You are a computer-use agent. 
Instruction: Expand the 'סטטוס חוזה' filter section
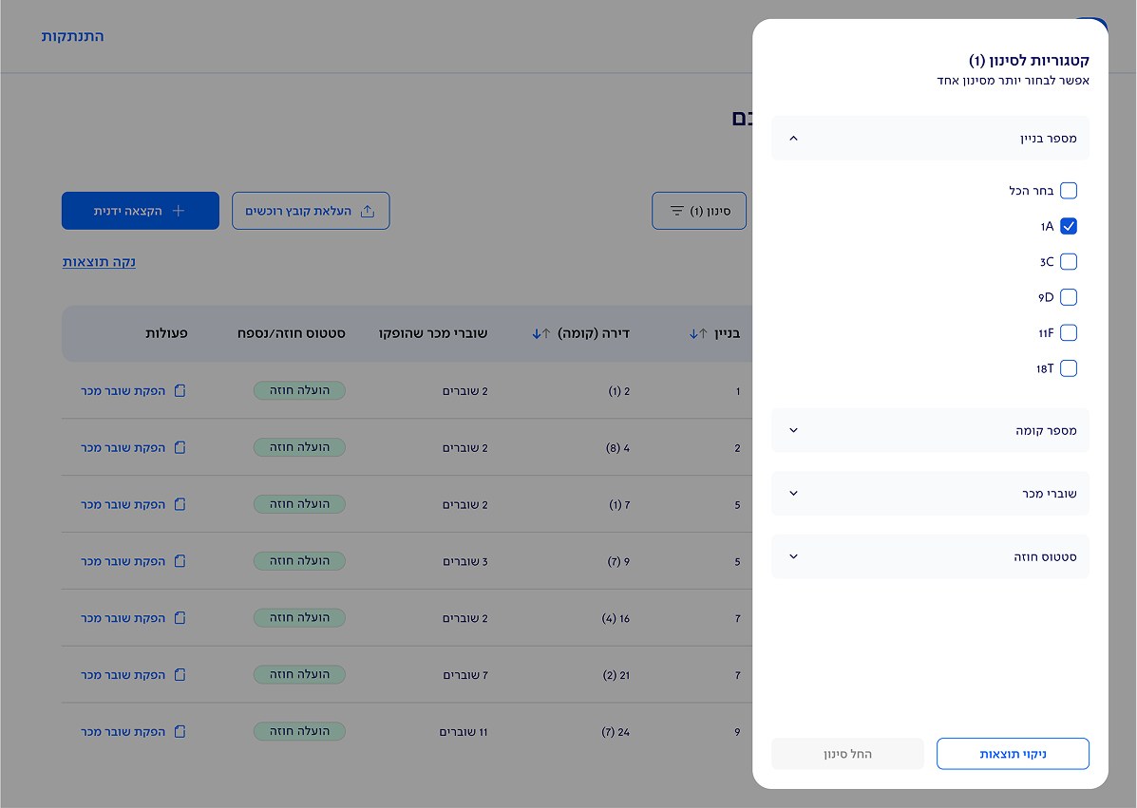coord(930,556)
